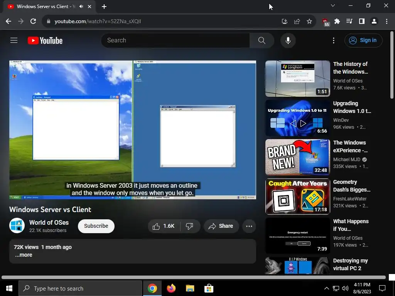Open Destroying my virtual PC 2 title
Image resolution: width=395 pixels, height=296 pixels.
click(x=350, y=264)
